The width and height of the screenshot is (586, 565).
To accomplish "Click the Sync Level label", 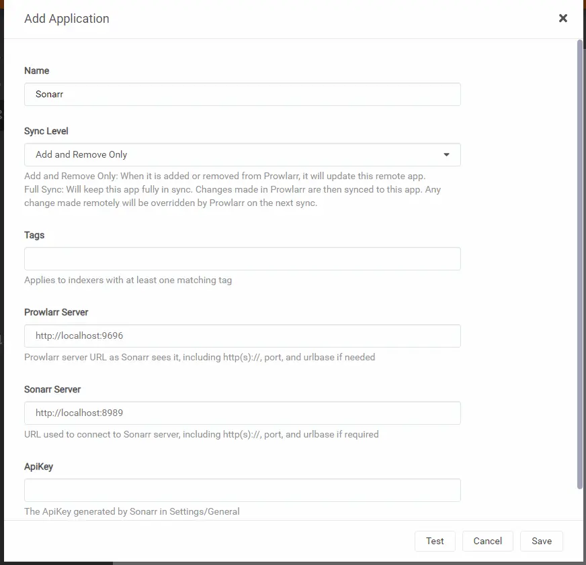I will click(x=46, y=131).
